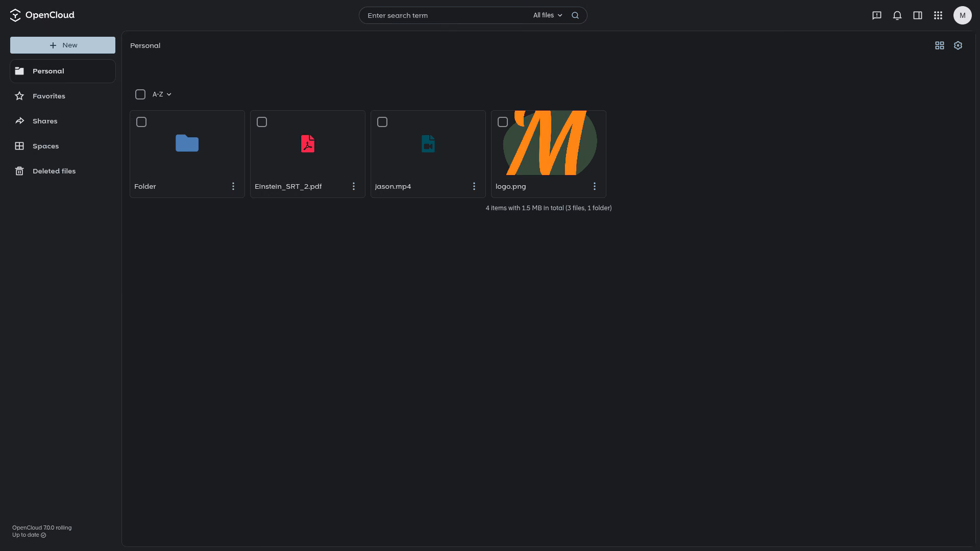The width and height of the screenshot is (980, 551).
Task: Open the jason.mp4 video file icon
Action: pos(428,144)
